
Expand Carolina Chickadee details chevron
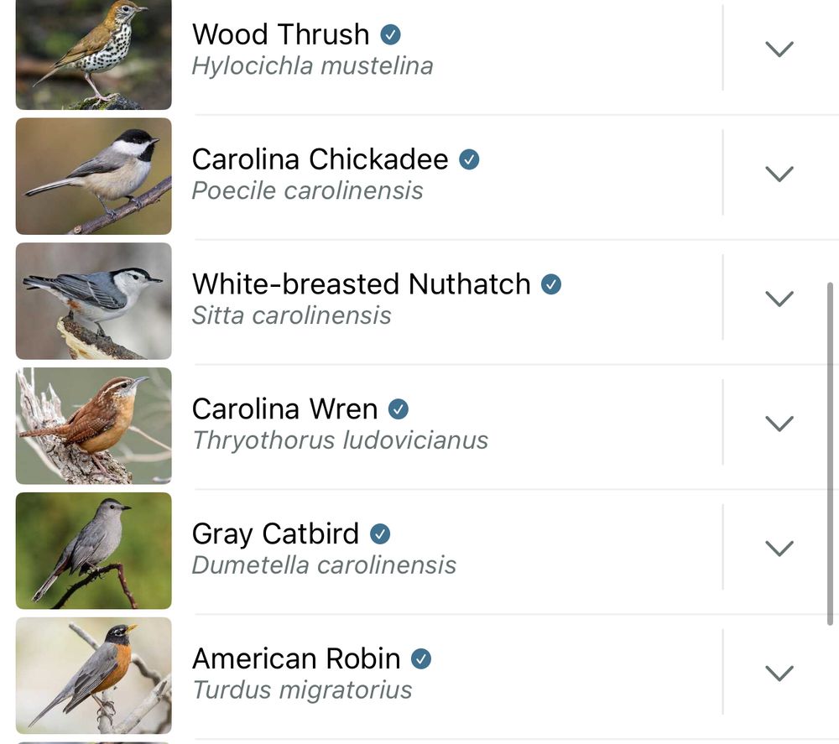pos(779,174)
